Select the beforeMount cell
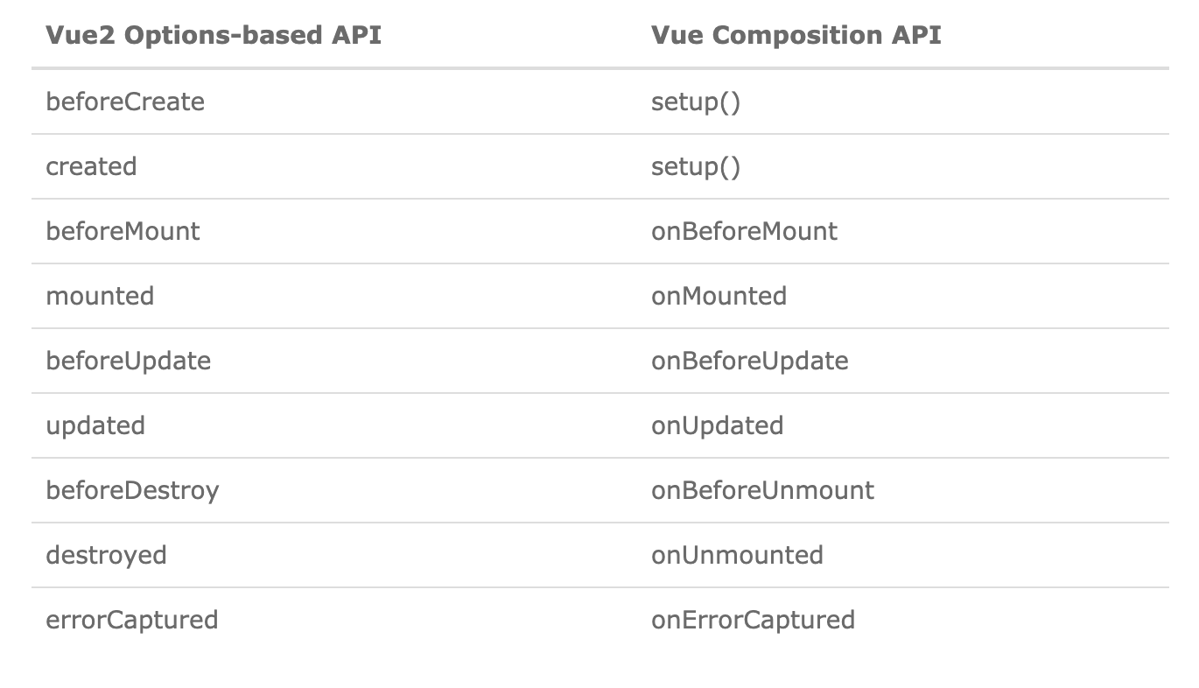 click(123, 231)
